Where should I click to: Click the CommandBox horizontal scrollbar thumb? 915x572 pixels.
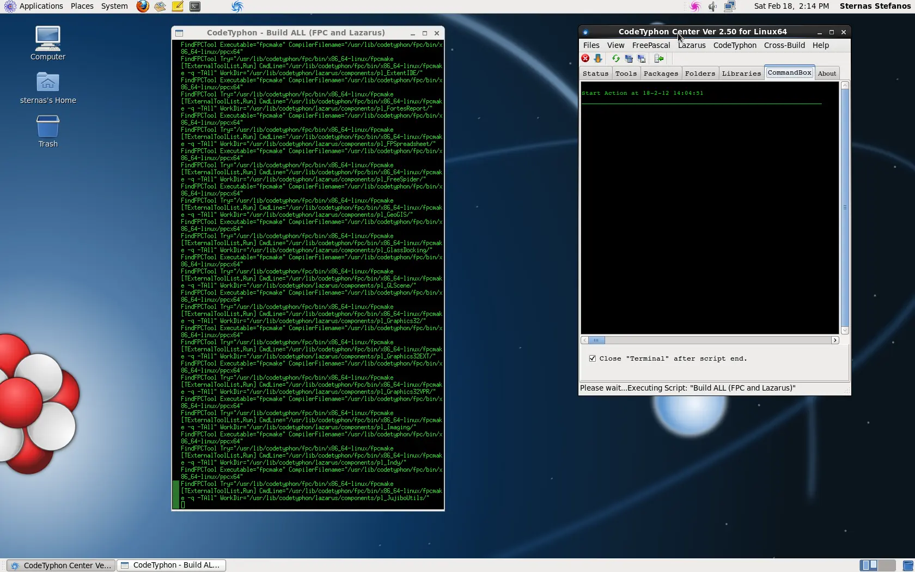click(596, 340)
